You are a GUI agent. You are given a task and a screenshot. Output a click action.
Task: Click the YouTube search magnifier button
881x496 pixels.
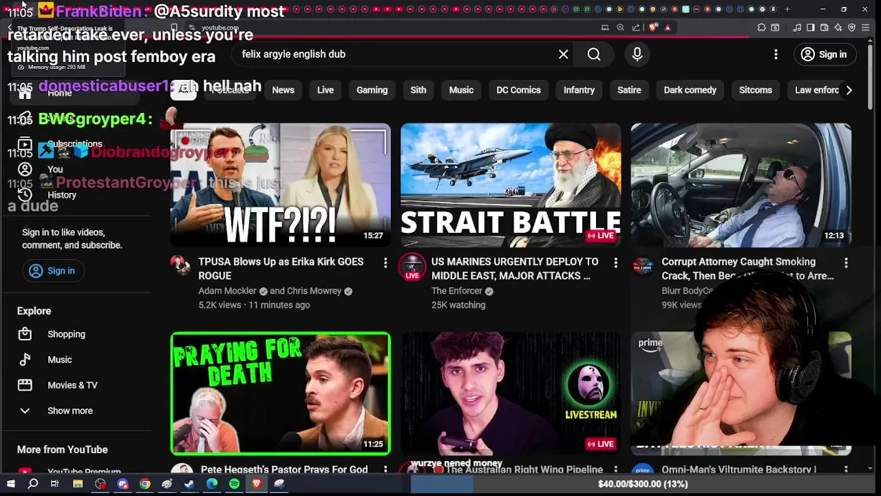click(x=594, y=54)
